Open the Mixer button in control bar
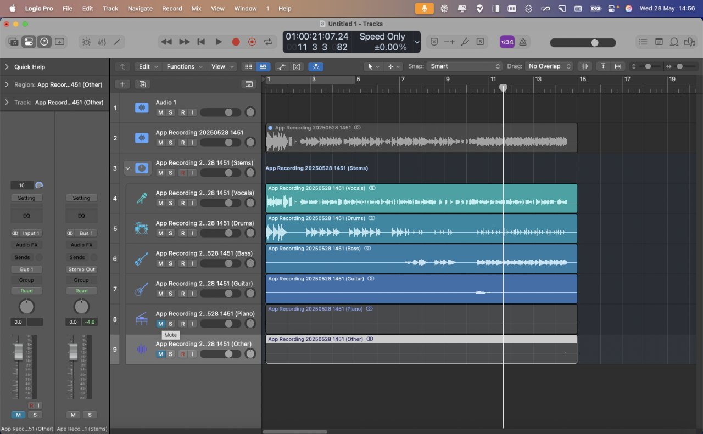 pyautogui.click(x=102, y=42)
